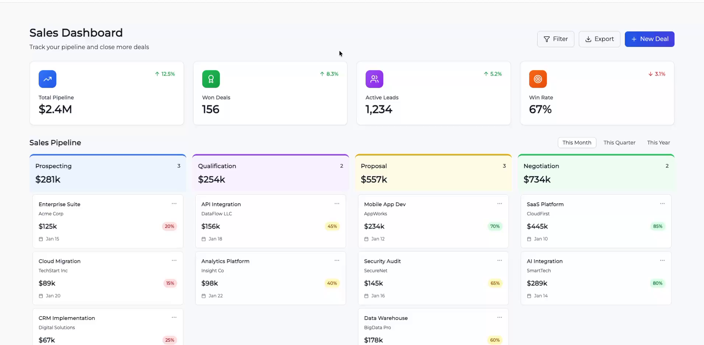
Task: Click the 3.1% decline indicator on Win Rate
Action: 657,74
